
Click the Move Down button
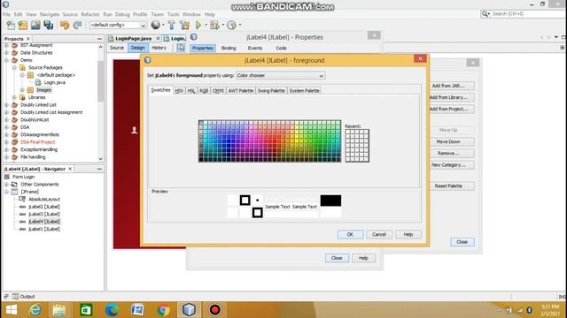(x=448, y=141)
